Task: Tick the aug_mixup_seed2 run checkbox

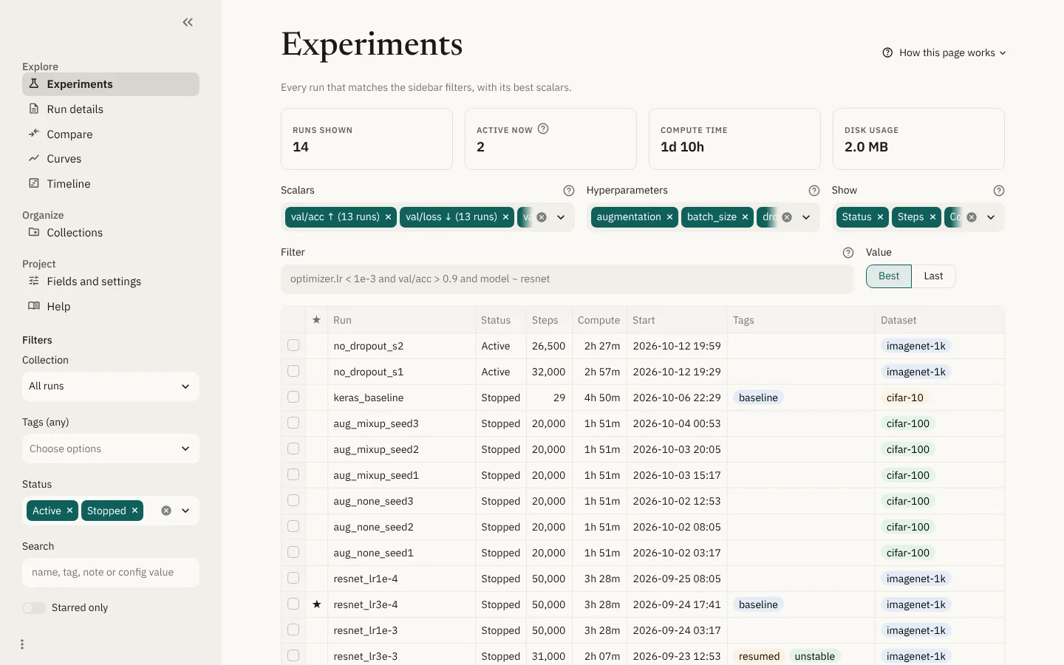Action: [293, 449]
